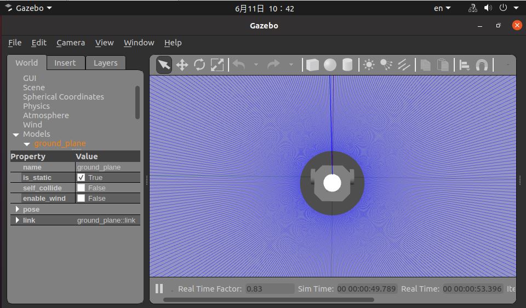This screenshot has height=308, width=526.
Task: Click the world tree vertical scrollbar
Action: point(137,102)
